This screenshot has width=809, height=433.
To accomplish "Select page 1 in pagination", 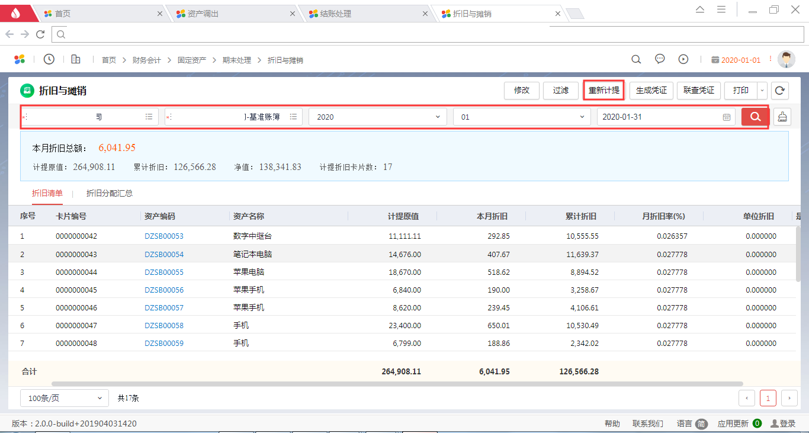I will pyautogui.click(x=768, y=398).
